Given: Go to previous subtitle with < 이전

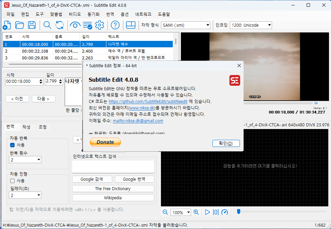Looking at the screenshot, I should pyautogui.click(x=17, y=99).
